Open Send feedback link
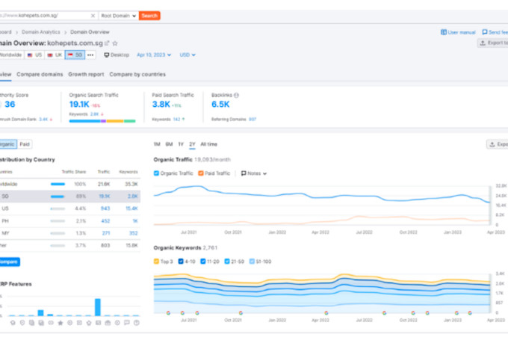This screenshot has width=508, height=343. tap(495, 32)
